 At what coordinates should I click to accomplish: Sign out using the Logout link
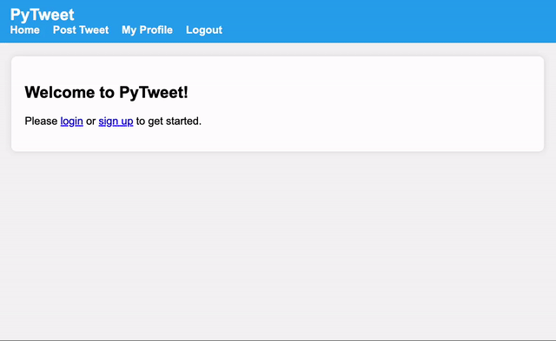[204, 30]
